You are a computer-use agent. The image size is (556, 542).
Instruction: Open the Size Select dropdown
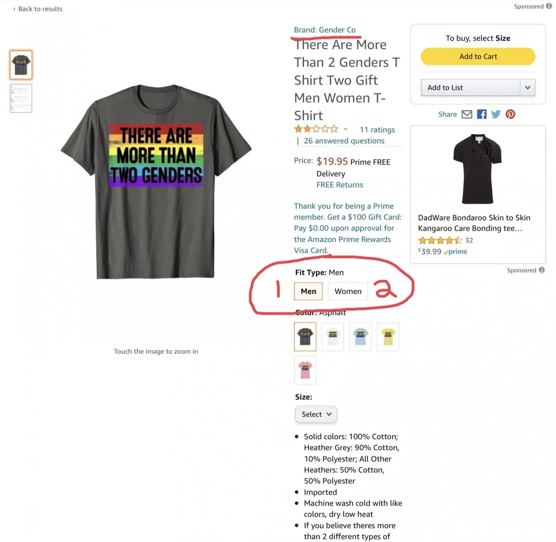tap(316, 414)
